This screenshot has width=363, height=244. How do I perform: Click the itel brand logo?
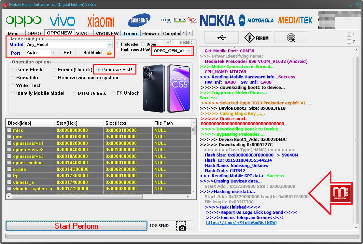[192, 20]
